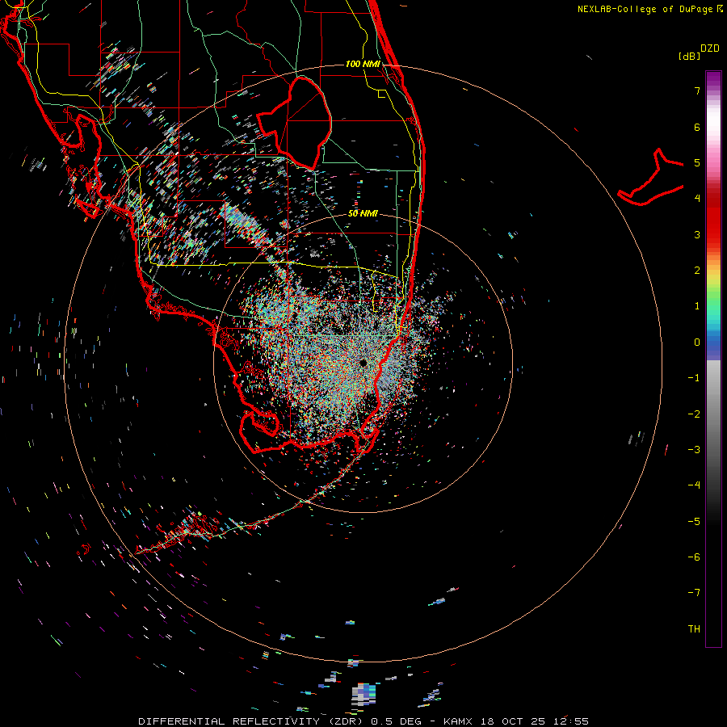
Task: Select the 0 dB scale value label
Action: click(697, 342)
